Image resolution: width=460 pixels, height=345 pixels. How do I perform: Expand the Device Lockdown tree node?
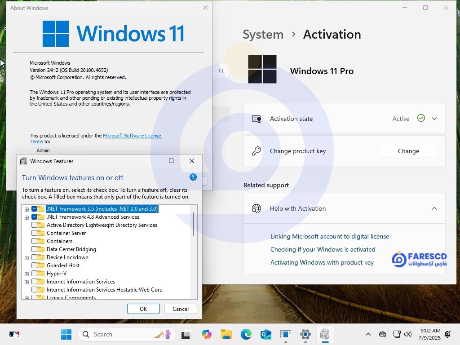tap(27, 258)
